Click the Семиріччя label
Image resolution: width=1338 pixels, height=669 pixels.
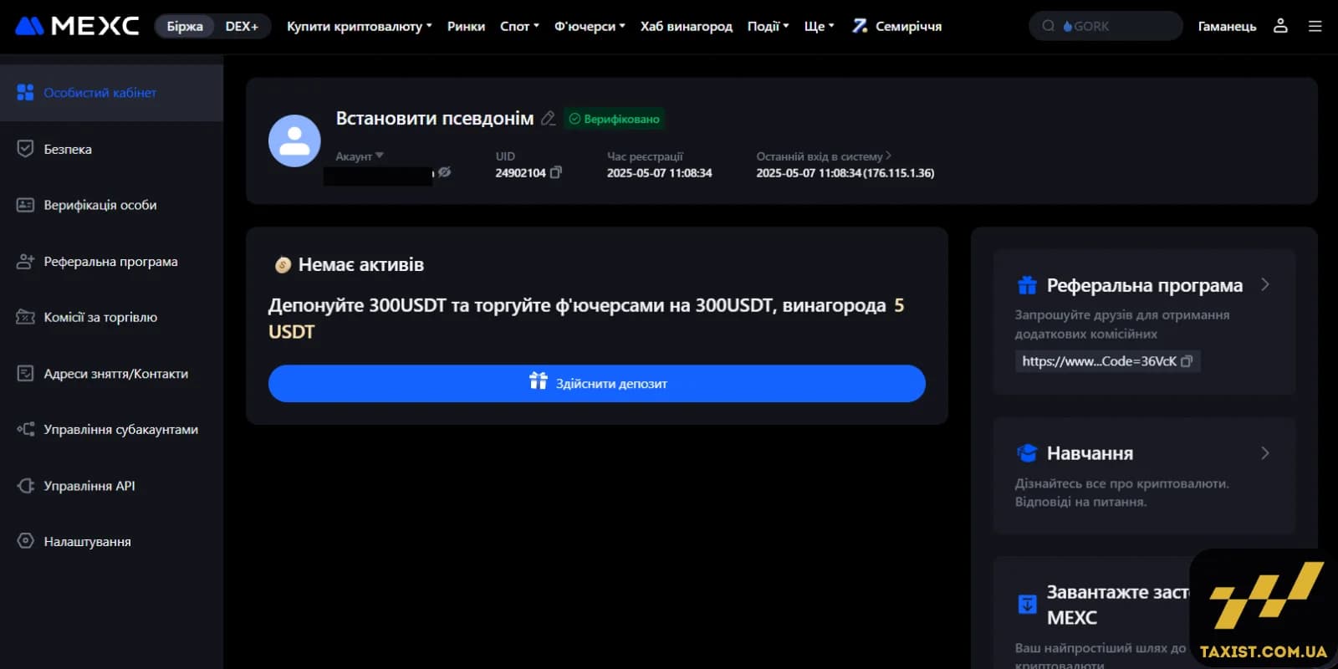[x=908, y=26]
